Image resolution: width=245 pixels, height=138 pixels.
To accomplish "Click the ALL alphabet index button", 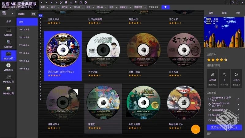I will tap(40, 16).
